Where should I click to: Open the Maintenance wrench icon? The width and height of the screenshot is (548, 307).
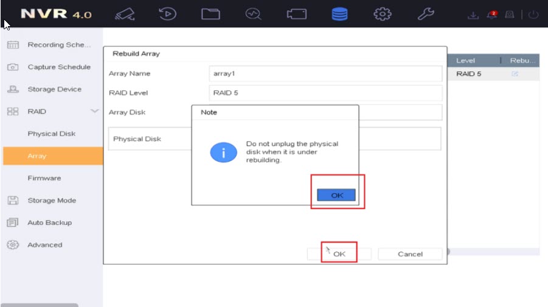tap(425, 15)
